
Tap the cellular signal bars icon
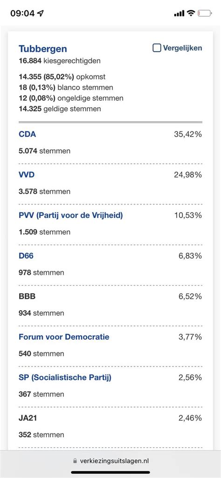(179, 14)
